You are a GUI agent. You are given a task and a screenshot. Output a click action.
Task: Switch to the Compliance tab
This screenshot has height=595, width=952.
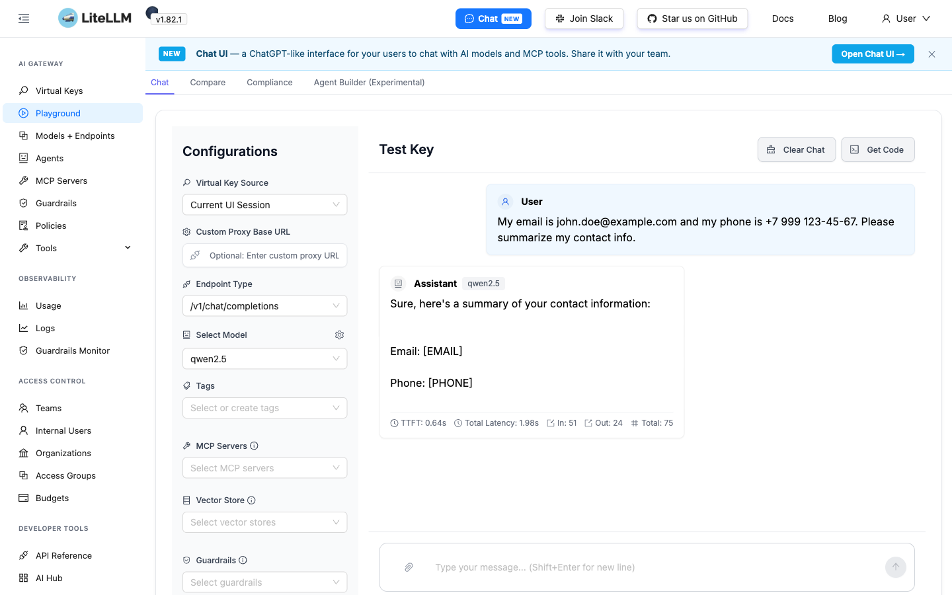(x=270, y=83)
